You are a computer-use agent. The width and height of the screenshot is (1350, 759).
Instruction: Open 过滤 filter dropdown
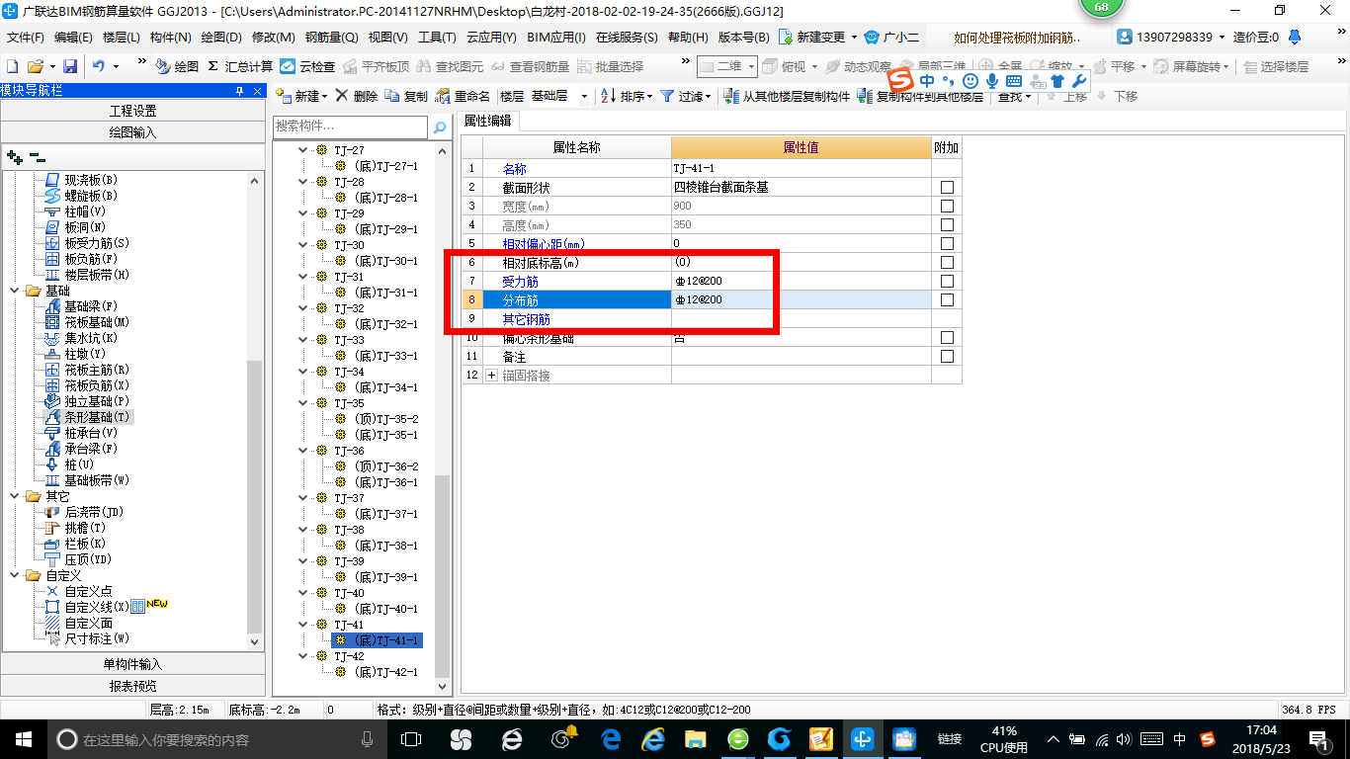[x=686, y=96]
